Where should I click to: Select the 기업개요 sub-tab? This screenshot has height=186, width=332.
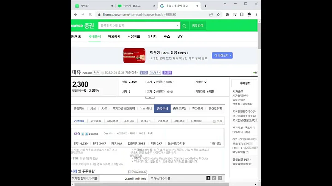pyautogui.click(x=96, y=121)
